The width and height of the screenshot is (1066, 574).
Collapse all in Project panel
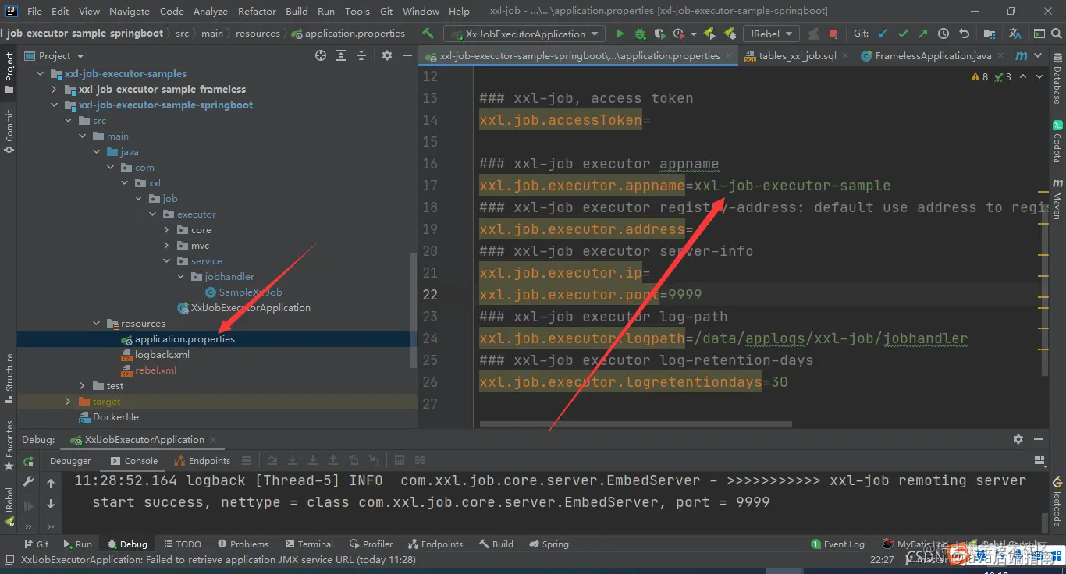tap(362, 55)
